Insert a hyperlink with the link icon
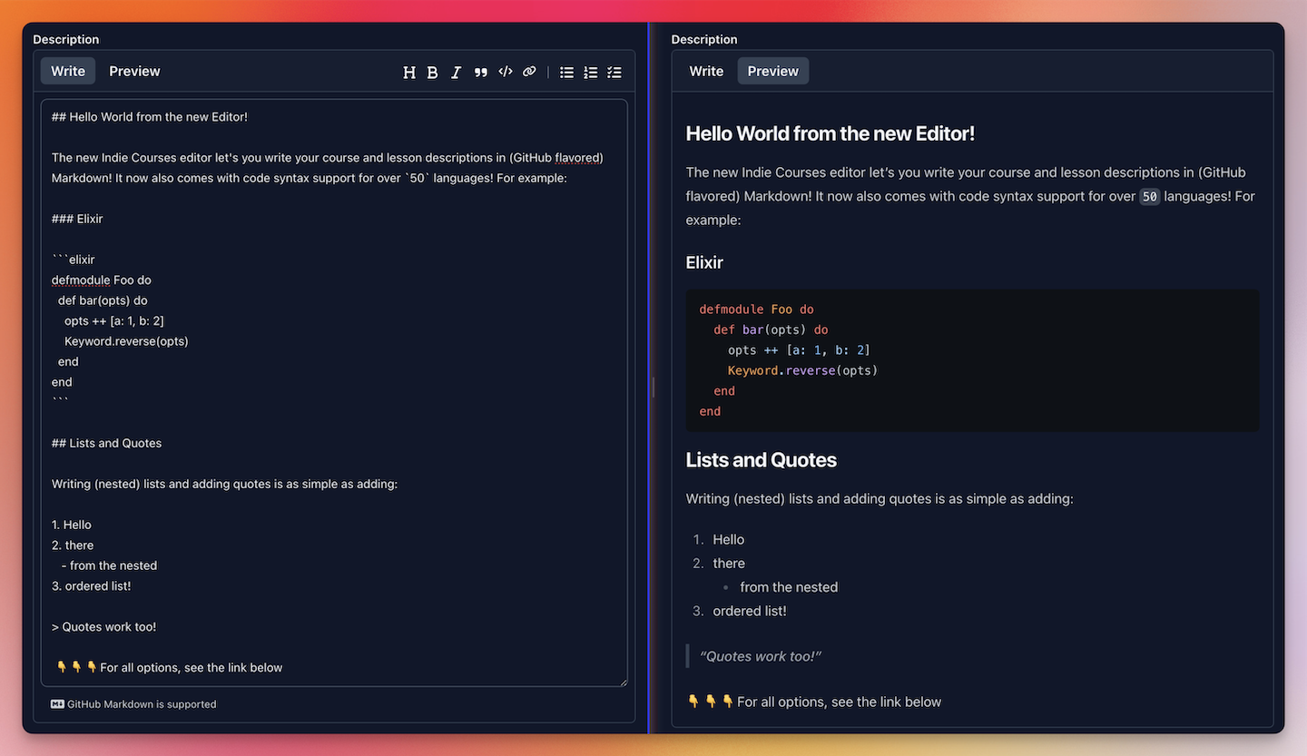 click(x=529, y=72)
